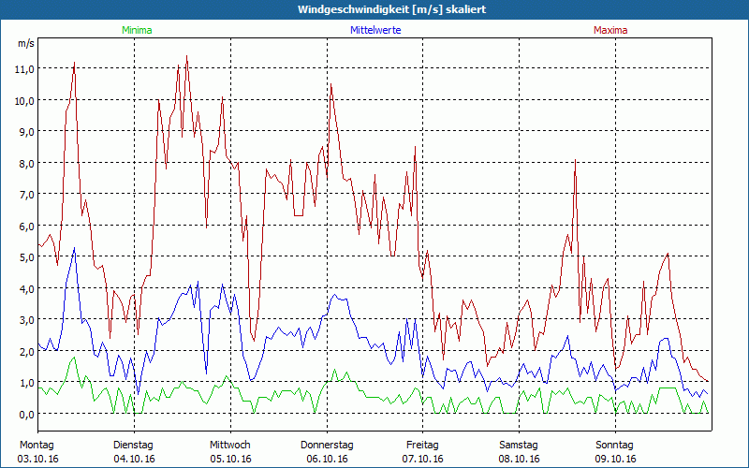Select the green 'Minima' legend label
The height and width of the screenshot is (468, 749).
(137, 30)
